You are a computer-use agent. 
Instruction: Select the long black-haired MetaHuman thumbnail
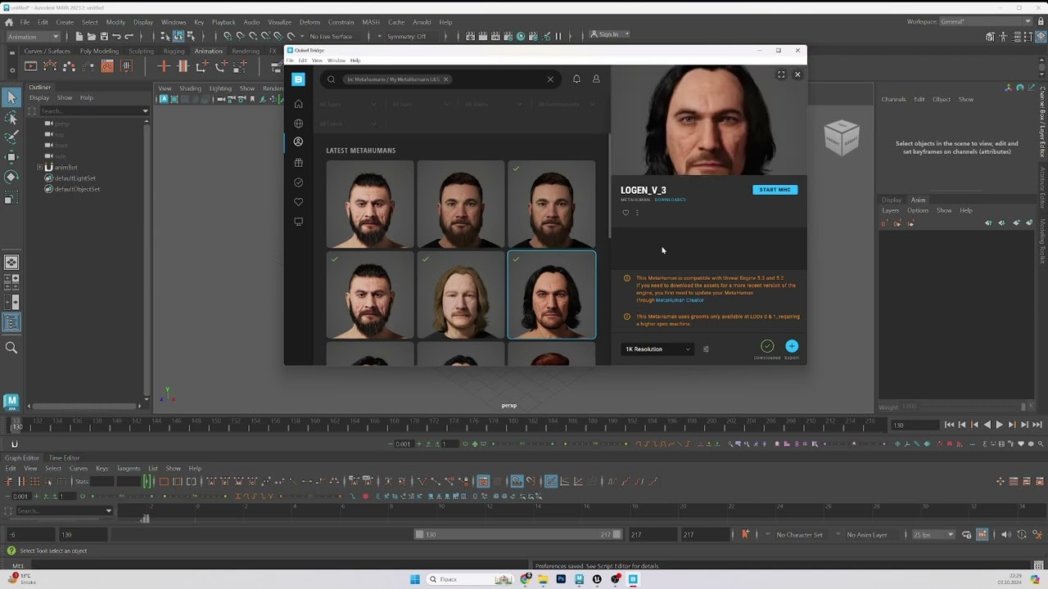pyautogui.click(x=552, y=295)
